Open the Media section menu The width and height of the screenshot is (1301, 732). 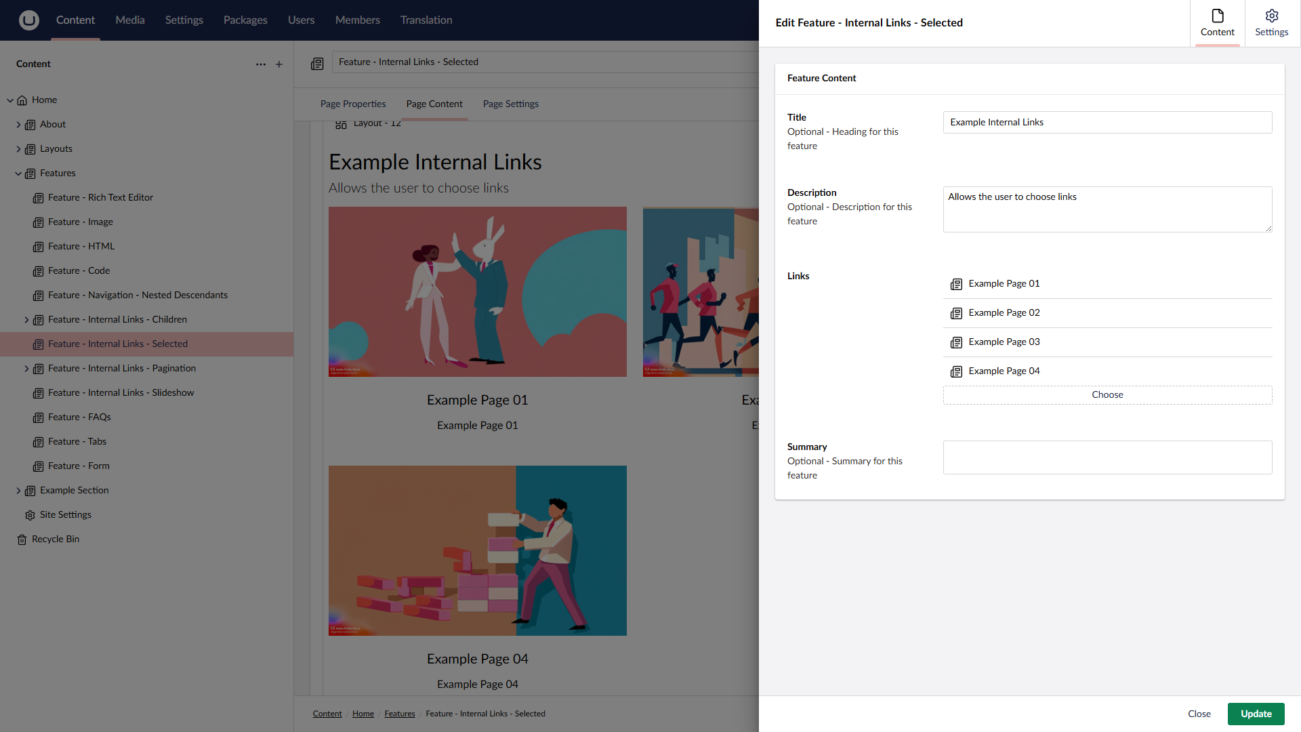[129, 20]
